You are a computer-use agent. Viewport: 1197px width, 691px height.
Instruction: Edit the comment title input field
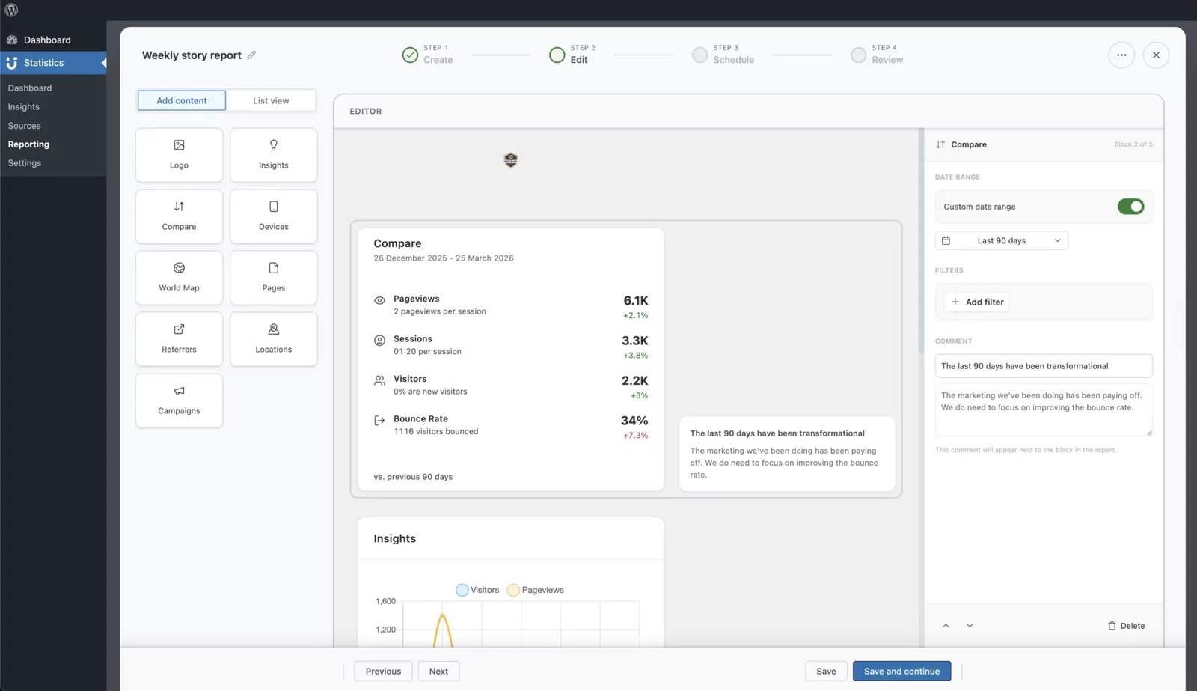click(1043, 366)
